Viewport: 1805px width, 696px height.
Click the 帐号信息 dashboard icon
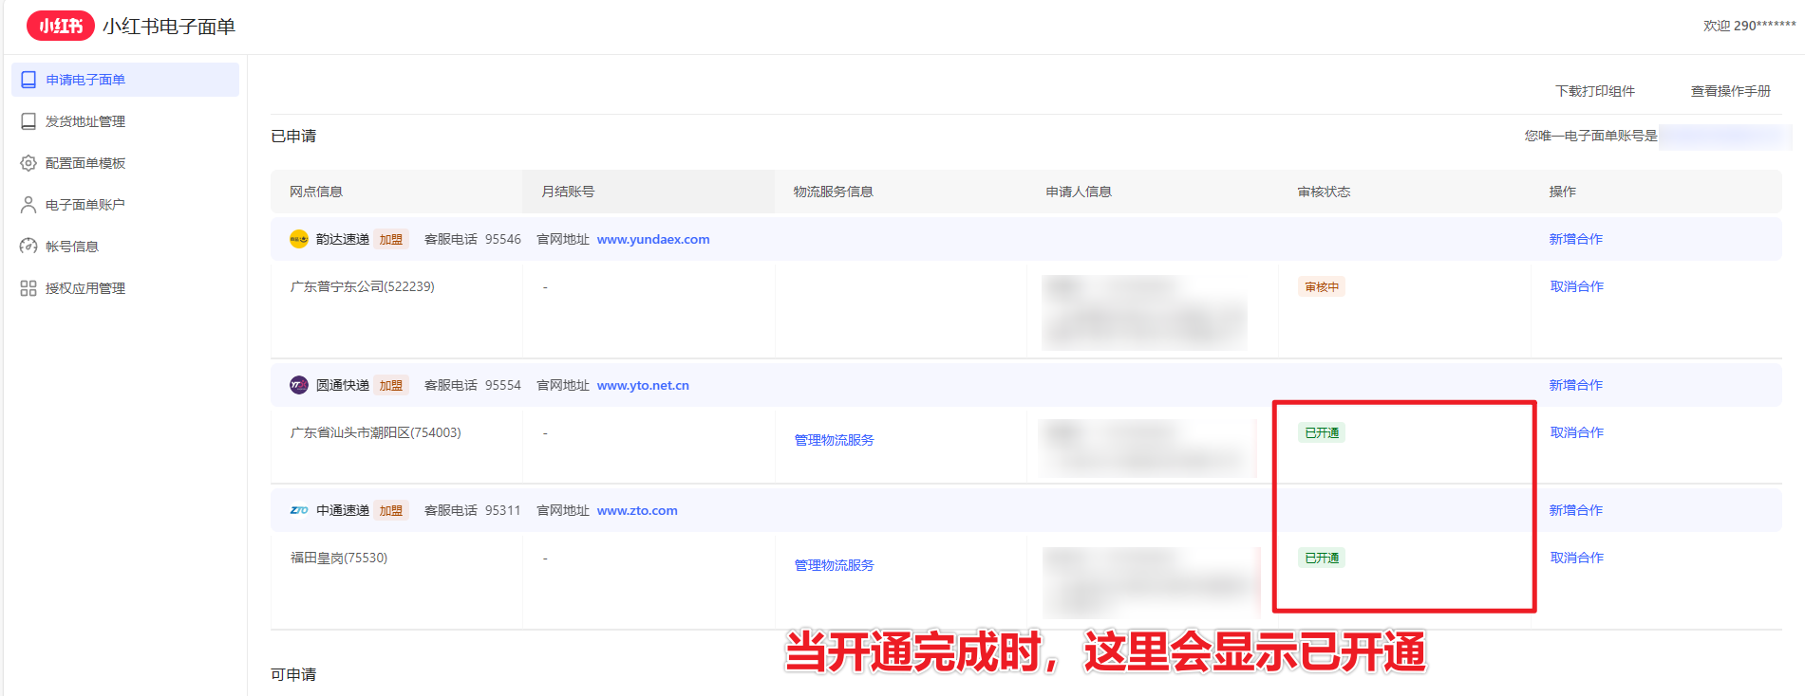click(x=28, y=247)
